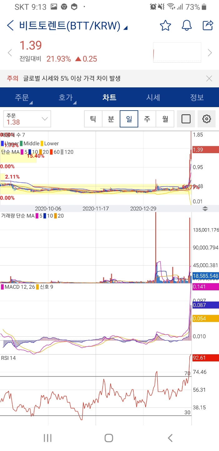Tap the gallery notification icon in status bar
Viewport: 219px width, 451px height.
point(54,7)
